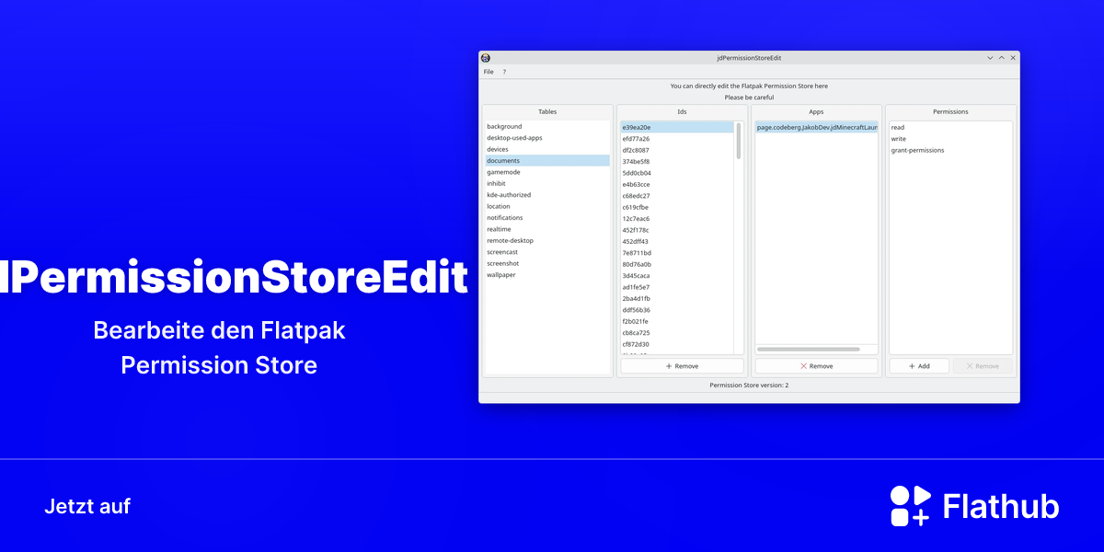
Task: Click the Ids list vertical scrollbar
Action: click(x=739, y=141)
